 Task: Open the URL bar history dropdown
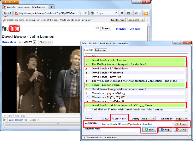[83, 13]
